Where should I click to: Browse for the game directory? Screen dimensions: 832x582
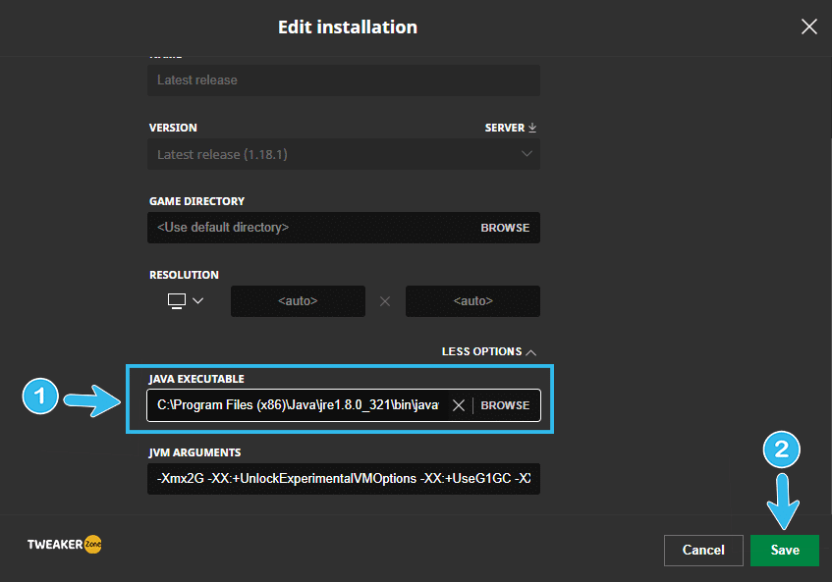click(505, 228)
